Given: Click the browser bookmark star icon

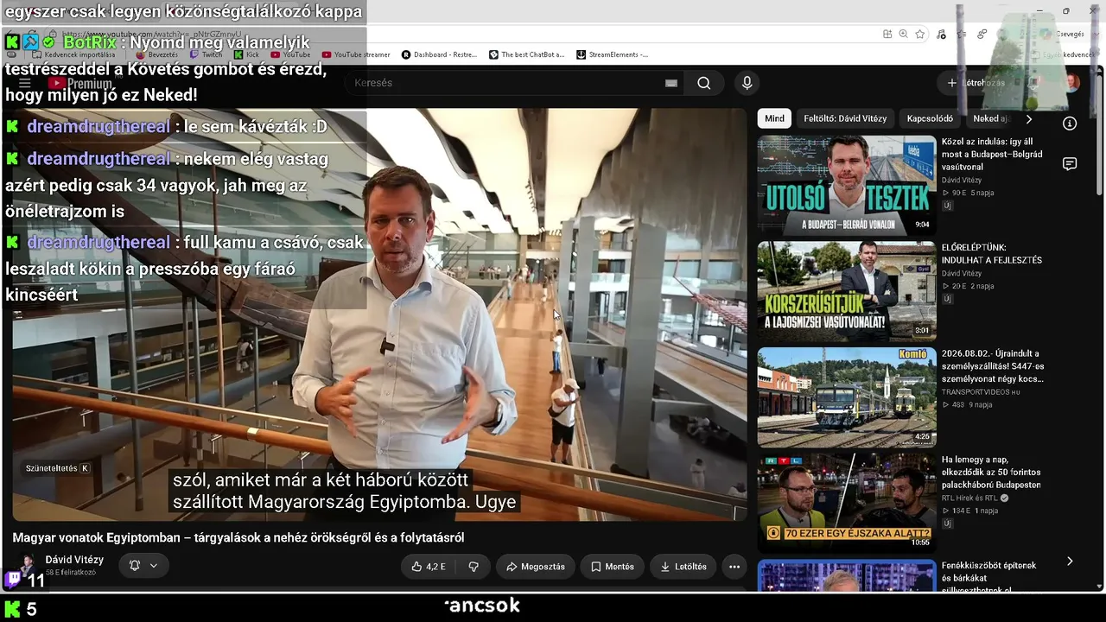Looking at the screenshot, I should (920, 34).
